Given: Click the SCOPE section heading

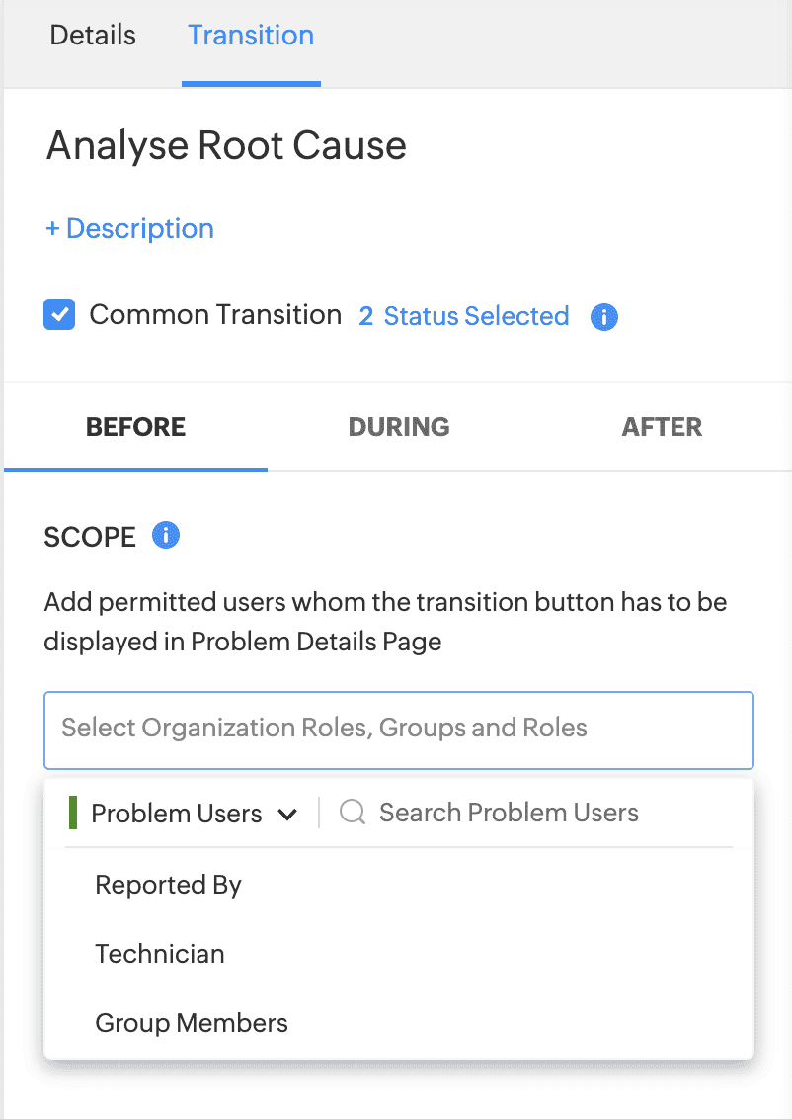Looking at the screenshot, I should (x=90, y=537).
